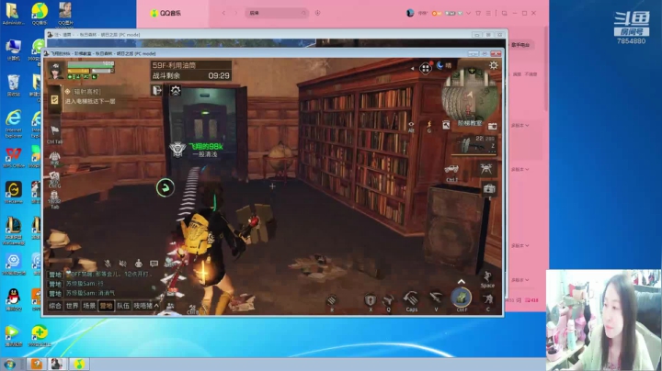Viewport: 662px width, 371px height.
Task: Click the 歌手电台 button in QQ Music
Action: pyautogui.click(x=520, y=45)
